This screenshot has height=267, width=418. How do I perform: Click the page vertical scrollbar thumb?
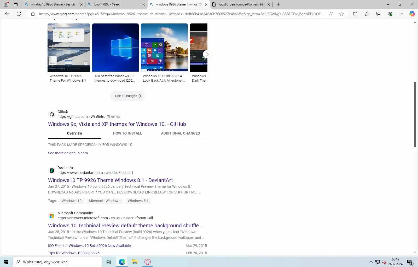(x=415, y=114)
